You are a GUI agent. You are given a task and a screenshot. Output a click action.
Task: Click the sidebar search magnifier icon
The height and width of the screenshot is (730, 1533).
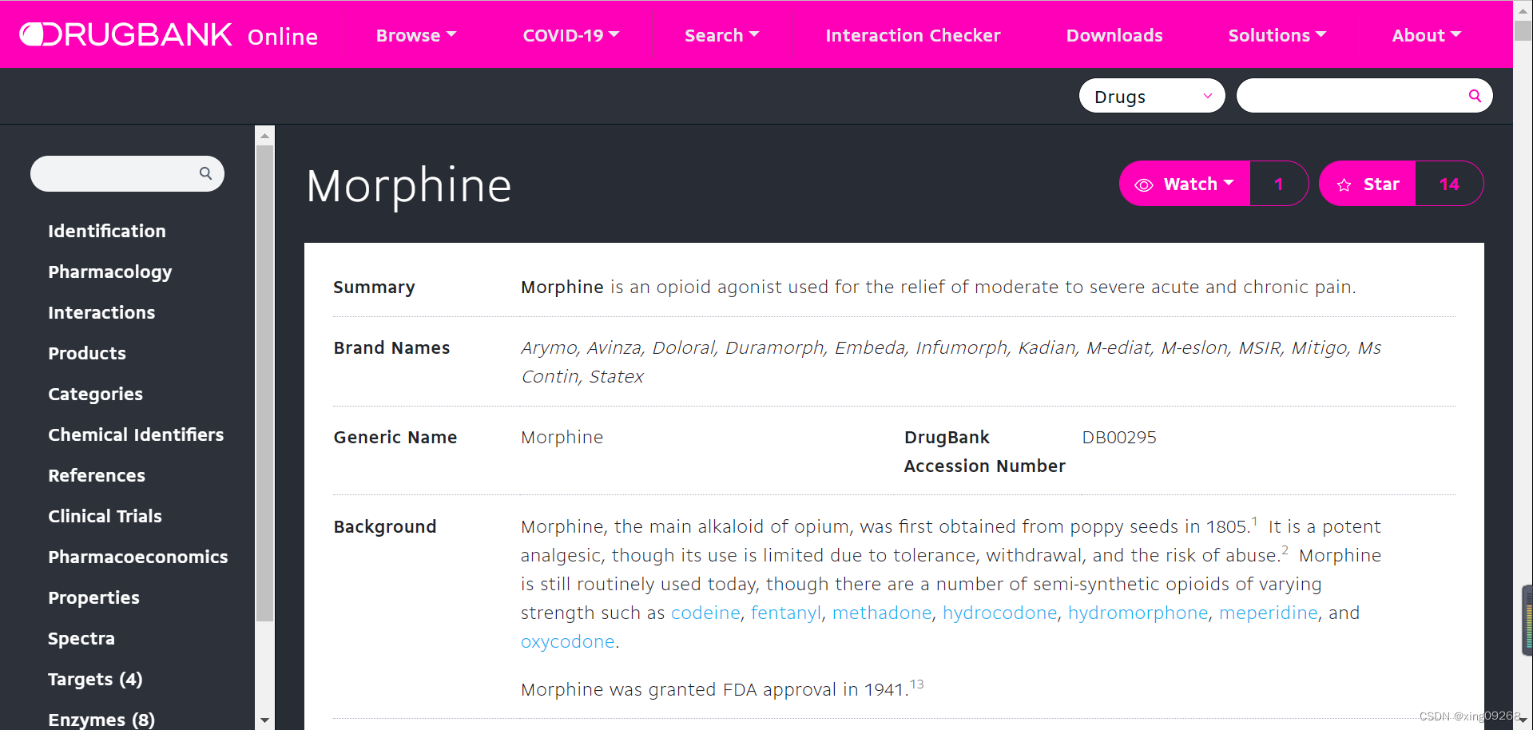(205, 173)
